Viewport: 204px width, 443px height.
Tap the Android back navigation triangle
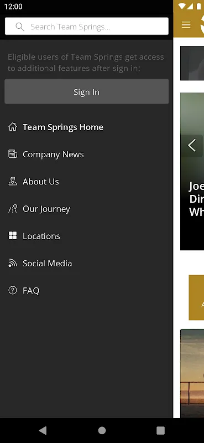[x=43, y=430]
